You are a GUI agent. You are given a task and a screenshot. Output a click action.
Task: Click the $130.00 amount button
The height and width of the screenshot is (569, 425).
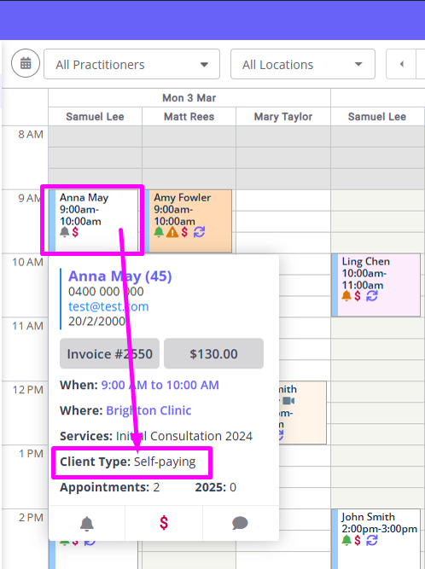213,354
